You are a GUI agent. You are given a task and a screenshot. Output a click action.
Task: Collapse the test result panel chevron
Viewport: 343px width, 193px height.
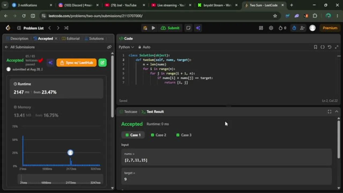(337, 112)
